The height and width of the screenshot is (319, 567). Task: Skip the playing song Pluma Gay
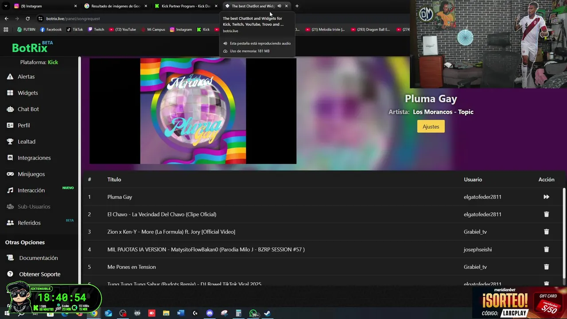click(x=546, y=197)
